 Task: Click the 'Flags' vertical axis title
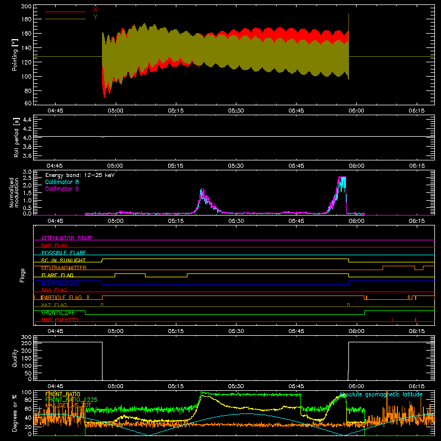22,275
